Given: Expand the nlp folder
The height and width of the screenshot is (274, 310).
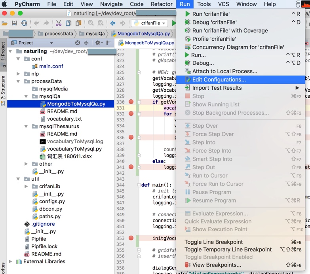Looking at the screenshot, I should pos(18,74).
